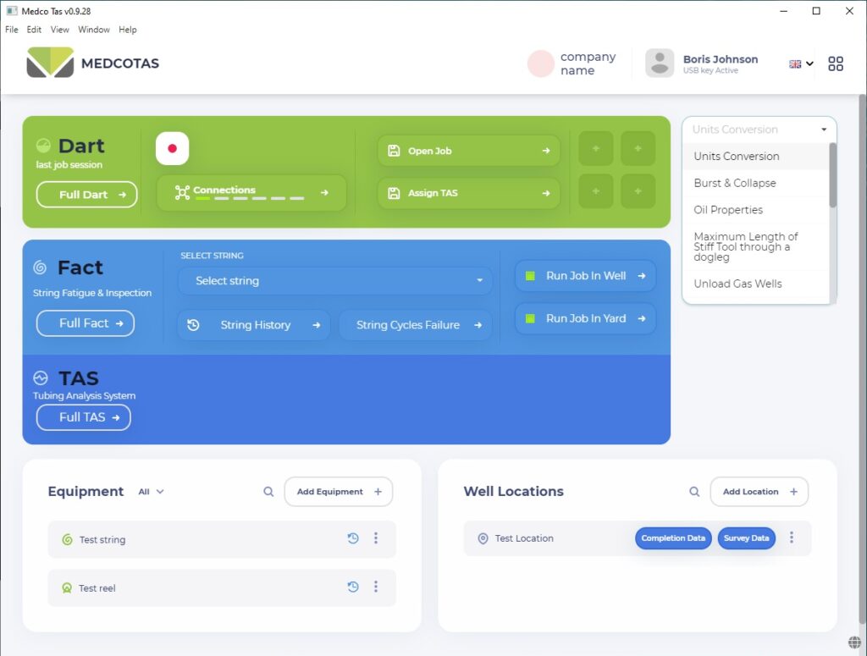Screen dimensions: 867x656
Task: Click the Full Dart button
Action: click(x=86, y=195)
